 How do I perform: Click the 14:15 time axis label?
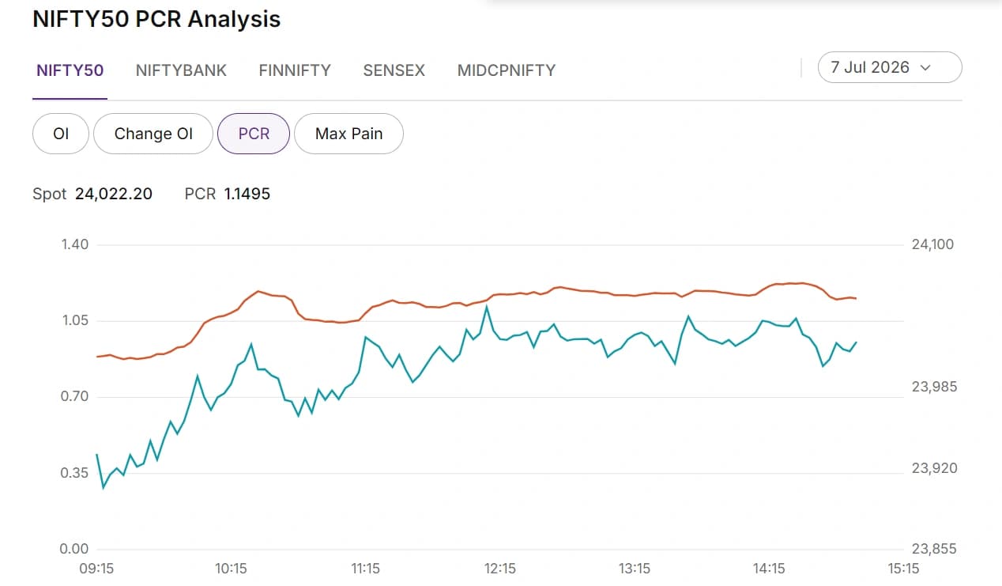pyautogui.click(x=769, y=569)
